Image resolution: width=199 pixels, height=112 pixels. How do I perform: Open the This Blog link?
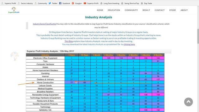click(69, 41)
